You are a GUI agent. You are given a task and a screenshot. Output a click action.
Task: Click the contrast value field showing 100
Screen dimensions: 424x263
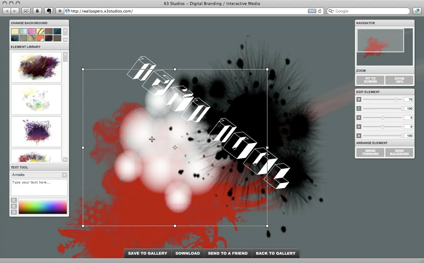coord(408,109)
